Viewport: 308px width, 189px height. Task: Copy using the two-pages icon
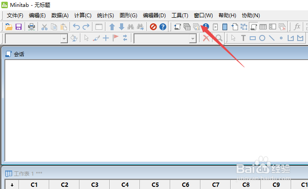[54, 27]
